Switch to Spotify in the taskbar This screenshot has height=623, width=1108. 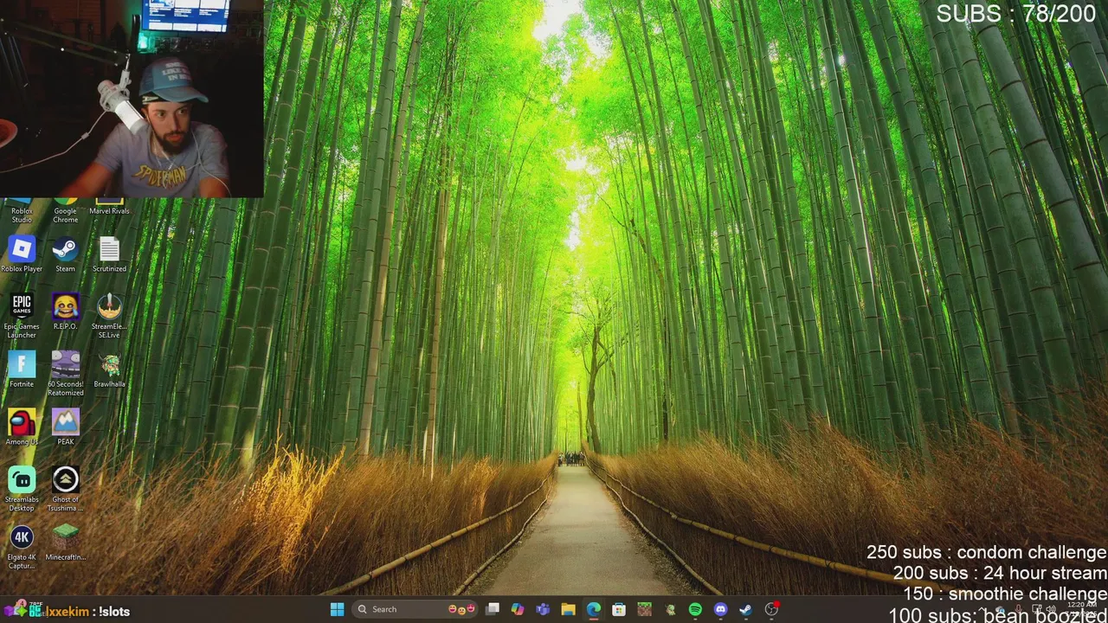[x=695, y=609]
